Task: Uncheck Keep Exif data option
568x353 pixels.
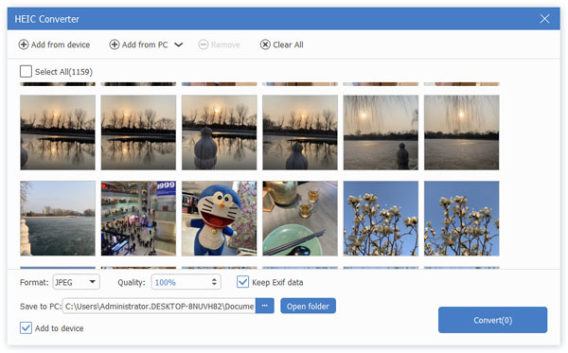Action: click(242, 282)
